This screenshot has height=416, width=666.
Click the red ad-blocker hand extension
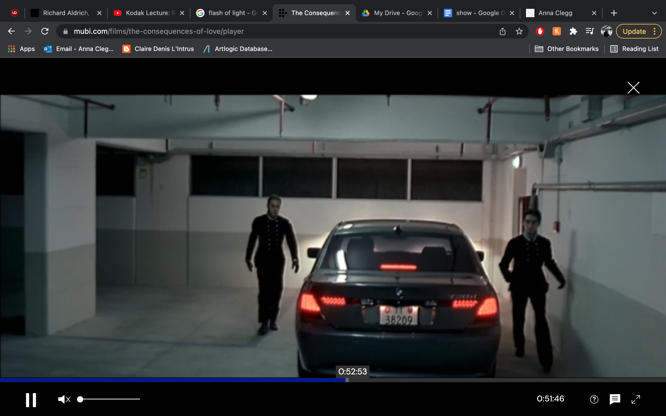(540, 31)
